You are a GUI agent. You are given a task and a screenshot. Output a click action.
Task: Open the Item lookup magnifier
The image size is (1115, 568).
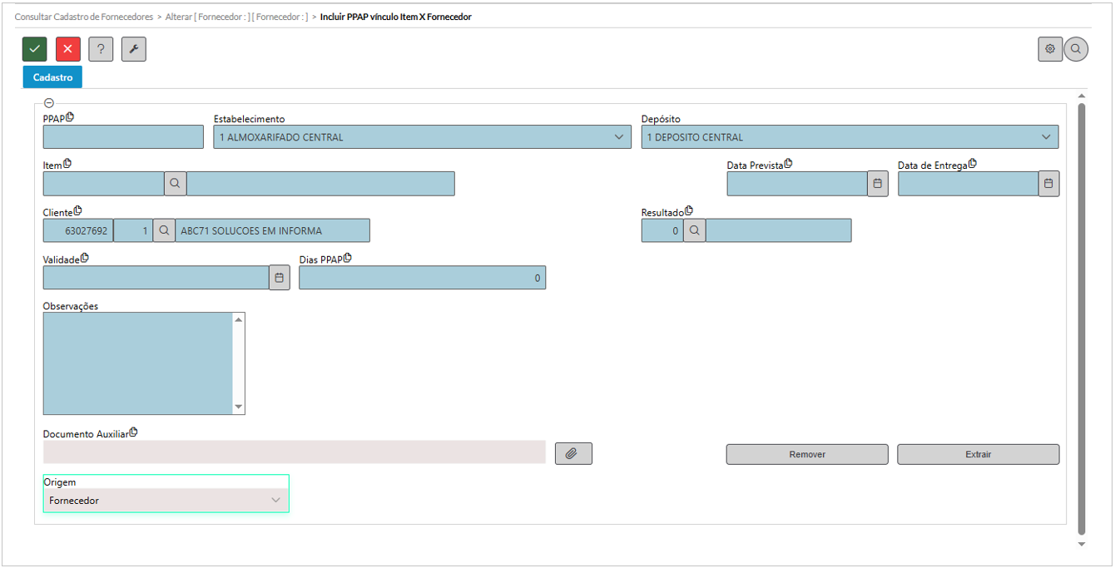click(x=175, y=184)
